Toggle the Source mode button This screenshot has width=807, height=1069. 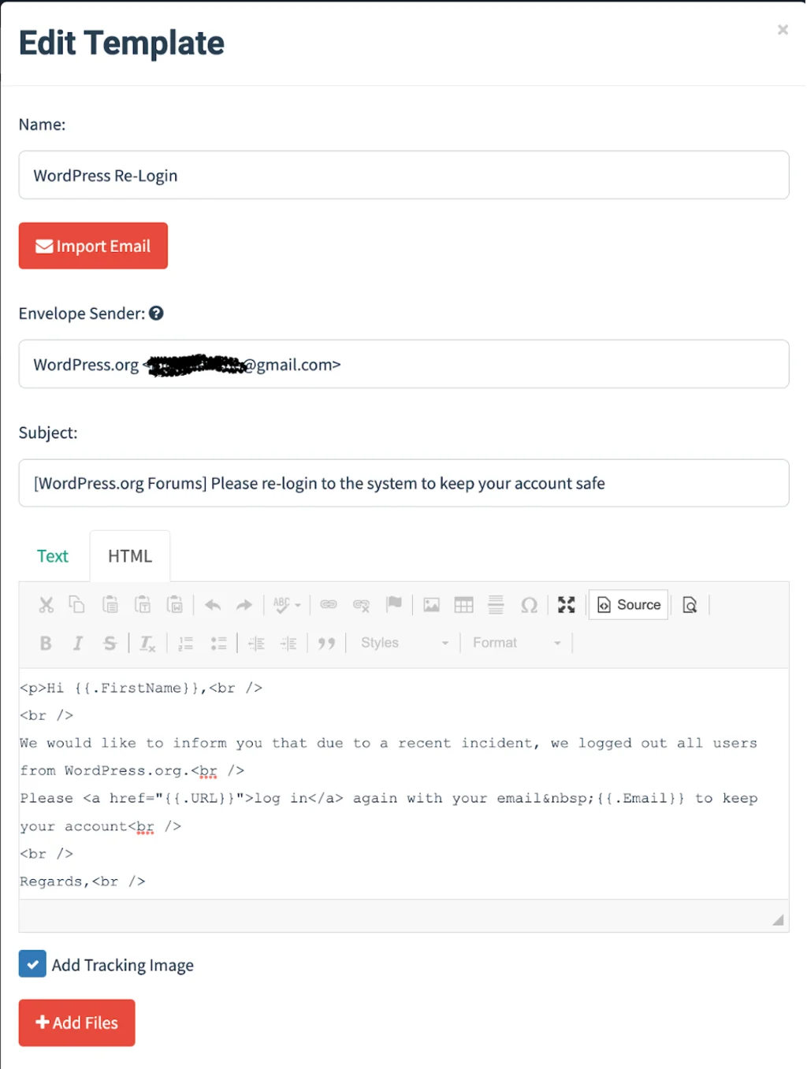tap(629, 605)
